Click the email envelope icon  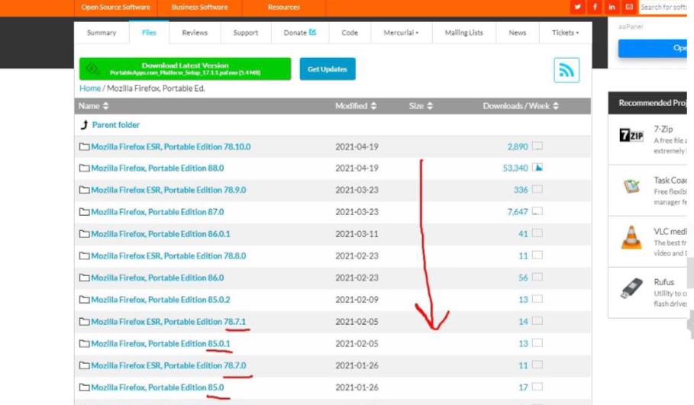point(629,7)
